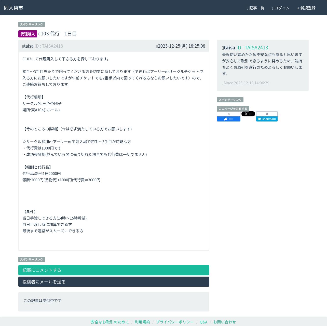Click the text 代行品:新刊1冊2000円
This screenshot has width=327, height=326.
(x=42, y=173)
